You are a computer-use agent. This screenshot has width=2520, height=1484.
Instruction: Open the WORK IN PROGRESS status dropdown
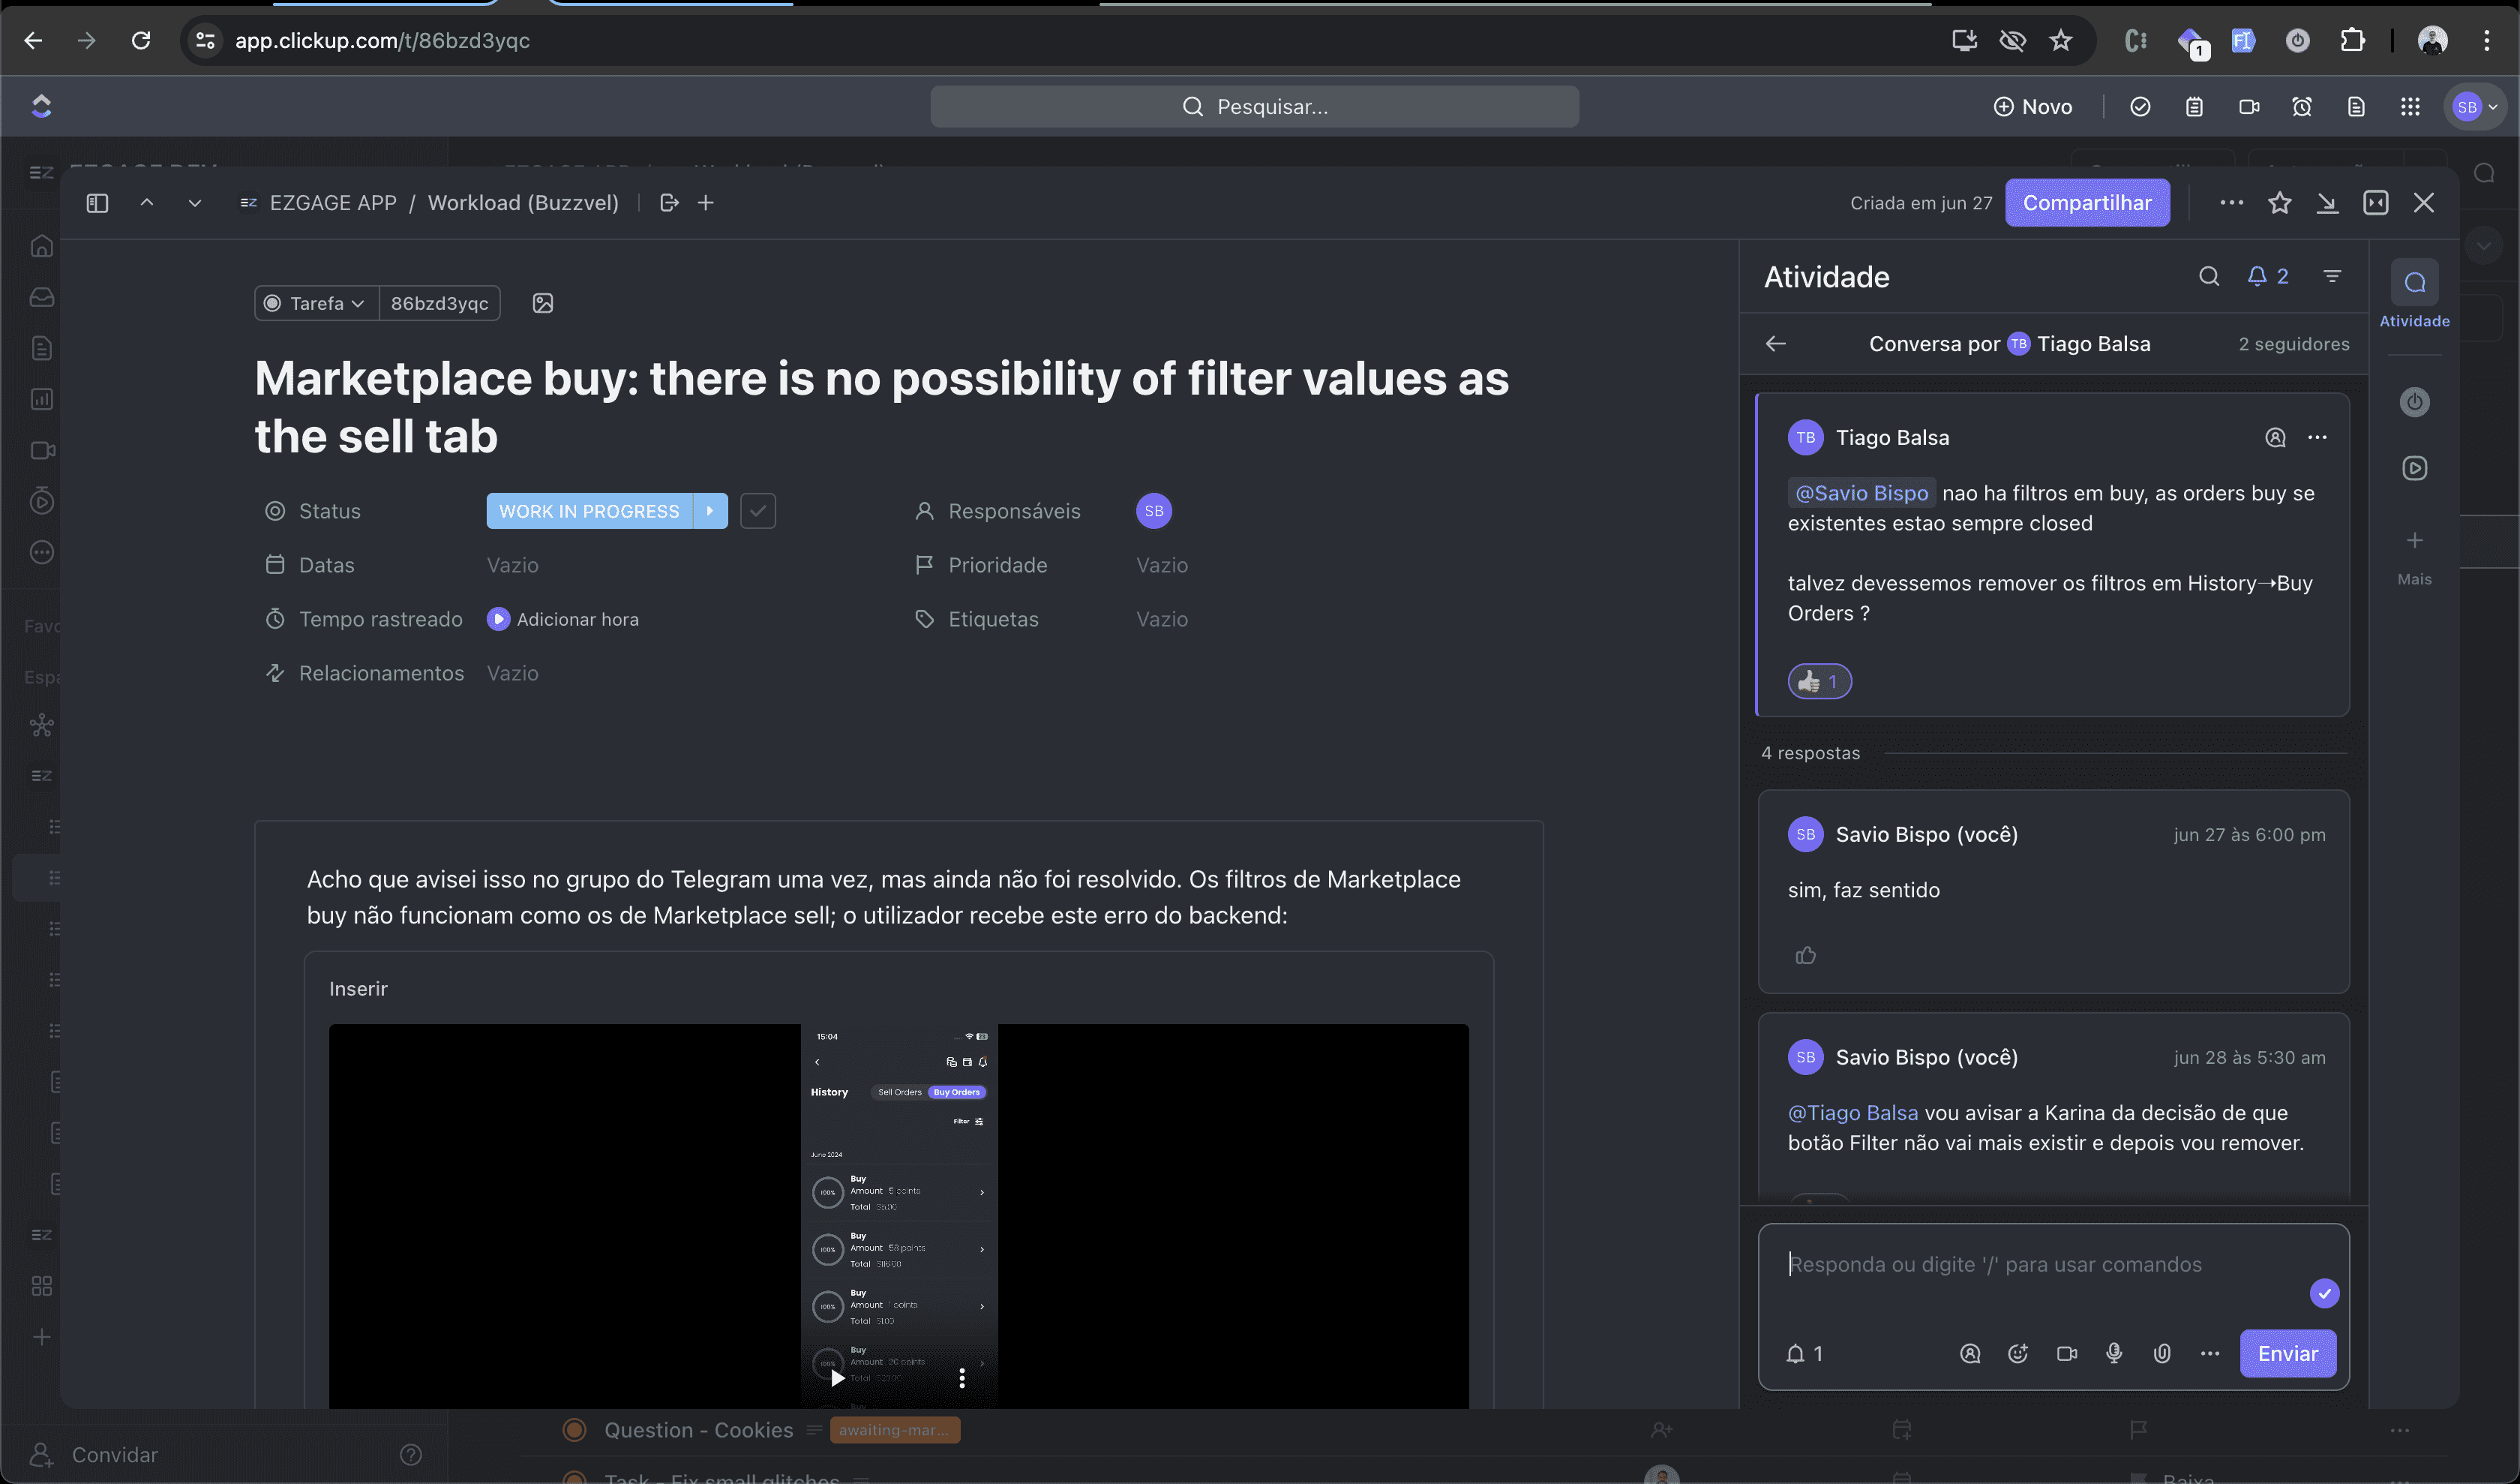(589, 511)
